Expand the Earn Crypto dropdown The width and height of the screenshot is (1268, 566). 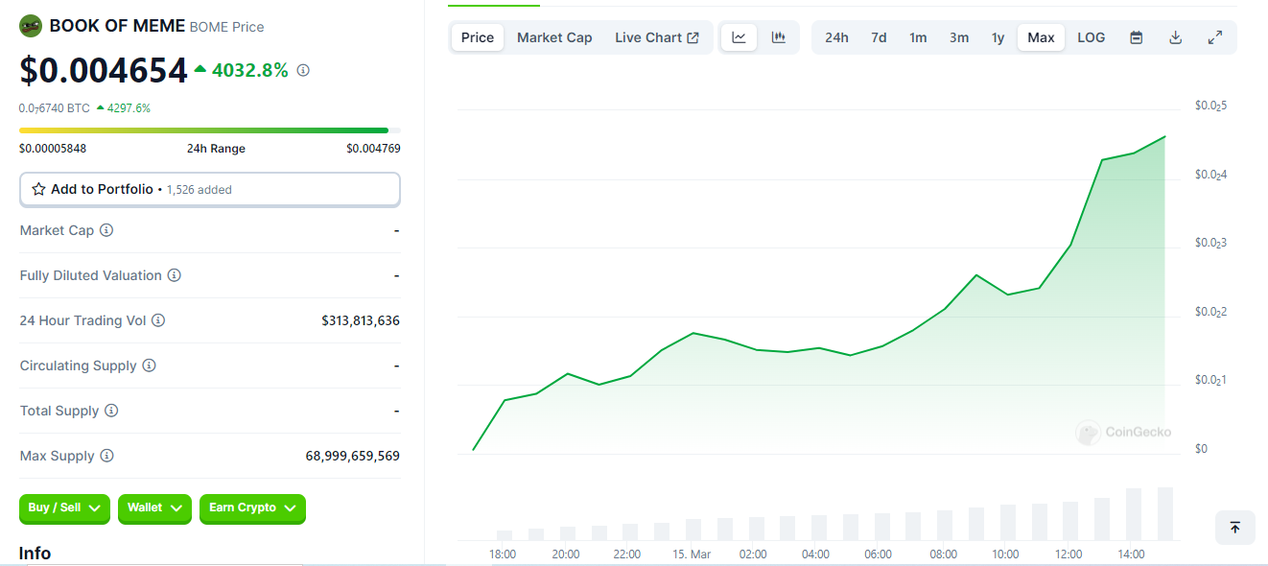click(x=252, y=508)
